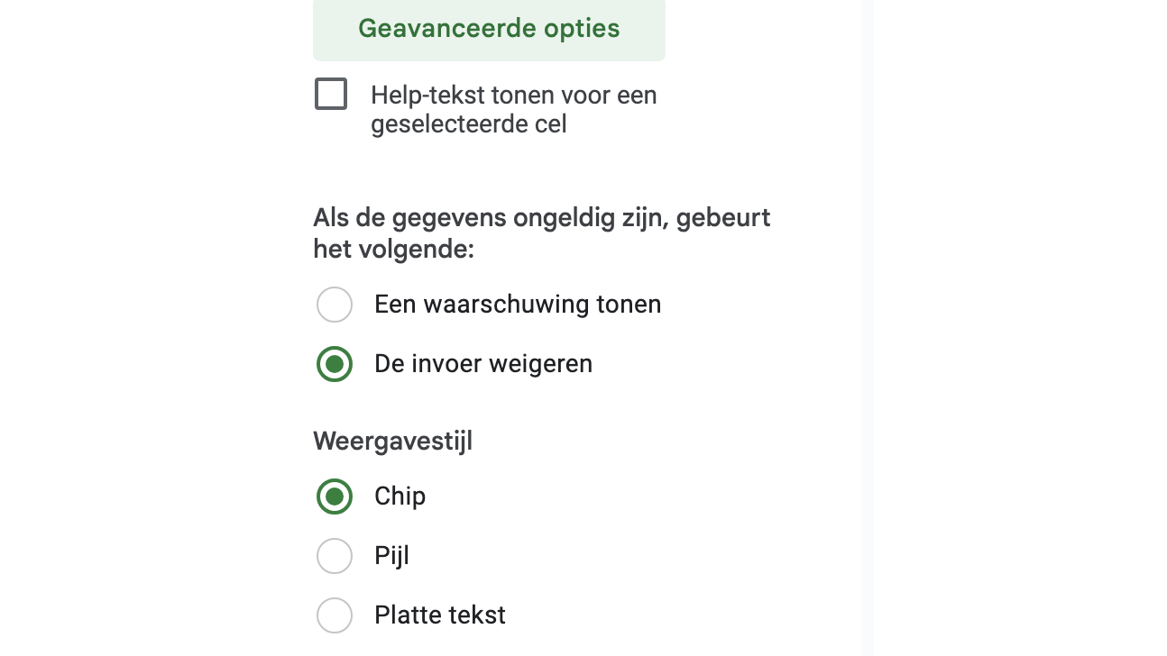Image resolution: width=1167 pixels, height=656 pixels.
Task: Click the 'Weergavestijl' section heading
Action: pos(392,442)
